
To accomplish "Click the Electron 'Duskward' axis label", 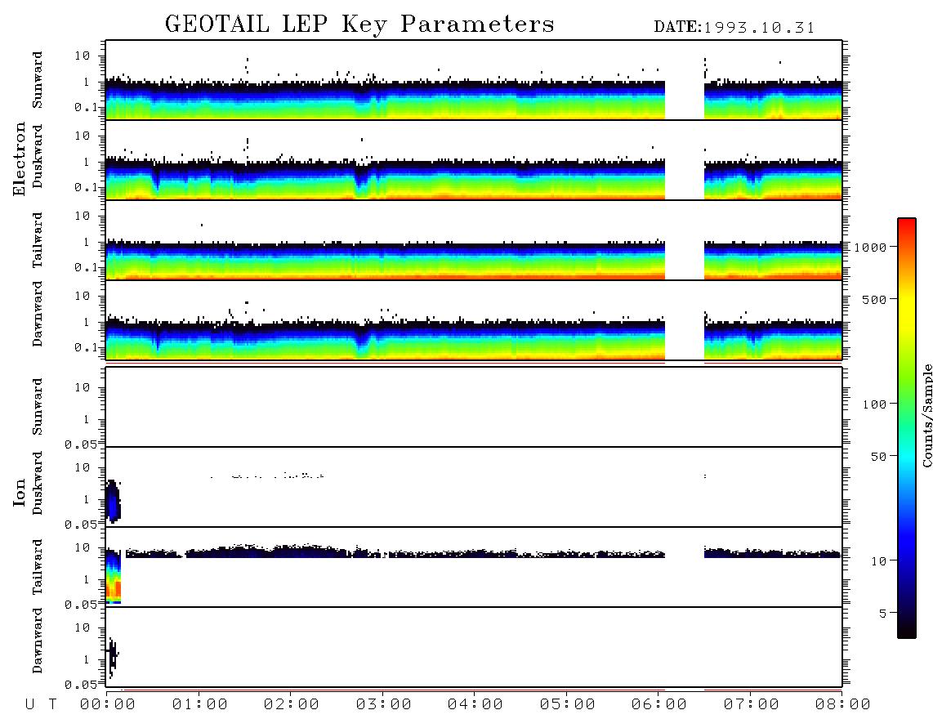I will [38, 156].
